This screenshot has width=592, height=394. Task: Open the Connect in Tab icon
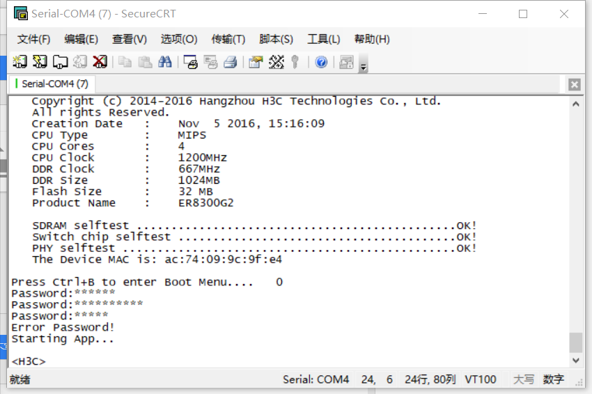60,61
